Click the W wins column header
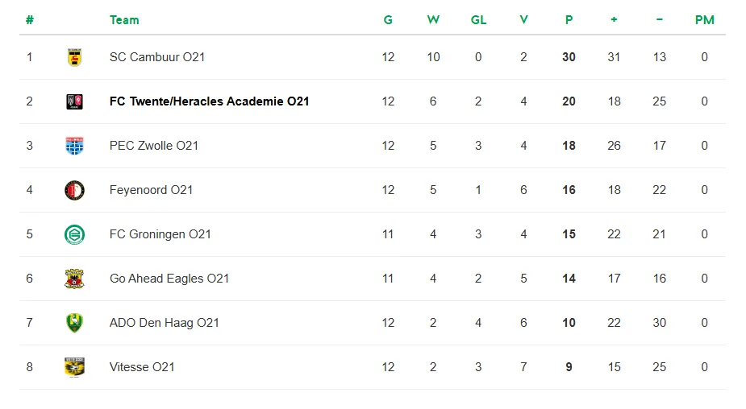Screen dimensions: 746x409 point(433,20)
